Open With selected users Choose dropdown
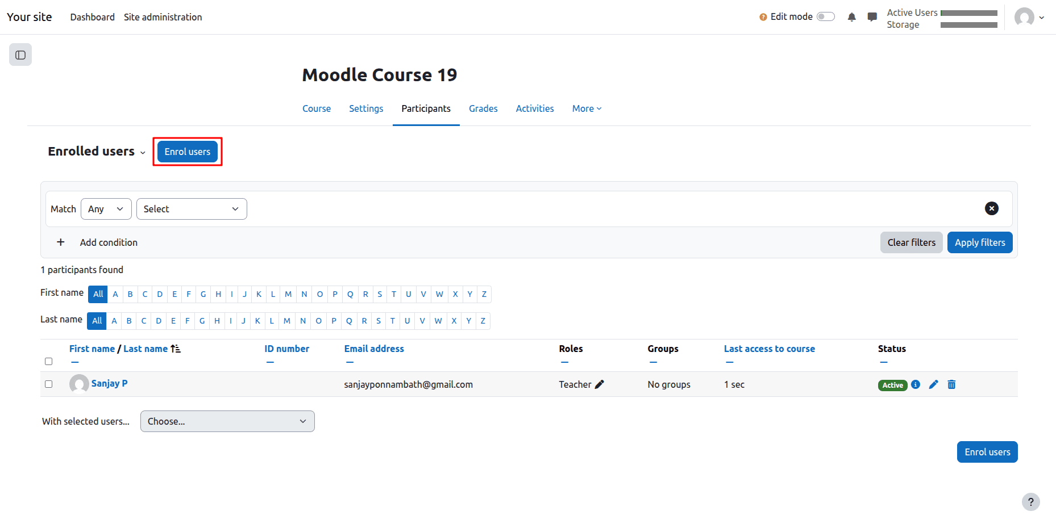 point(227,421)
